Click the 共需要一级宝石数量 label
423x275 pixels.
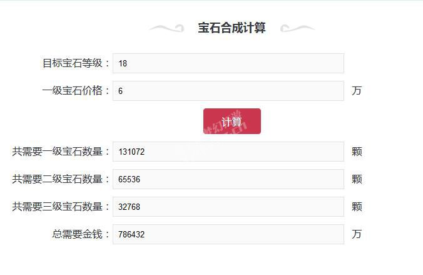(61, 151)
